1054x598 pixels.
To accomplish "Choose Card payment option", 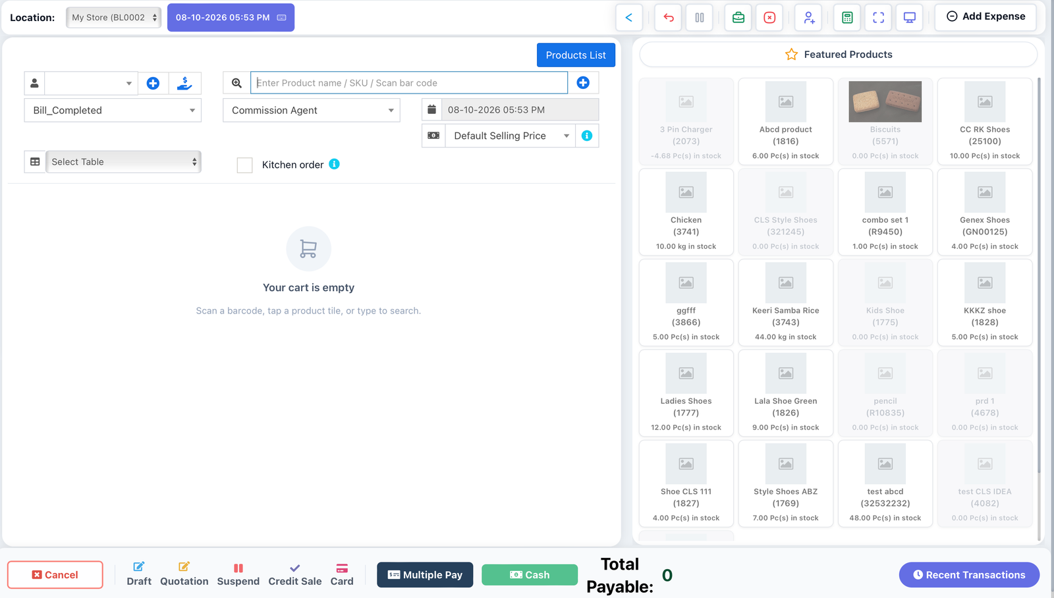I will (x=342, y=574).
